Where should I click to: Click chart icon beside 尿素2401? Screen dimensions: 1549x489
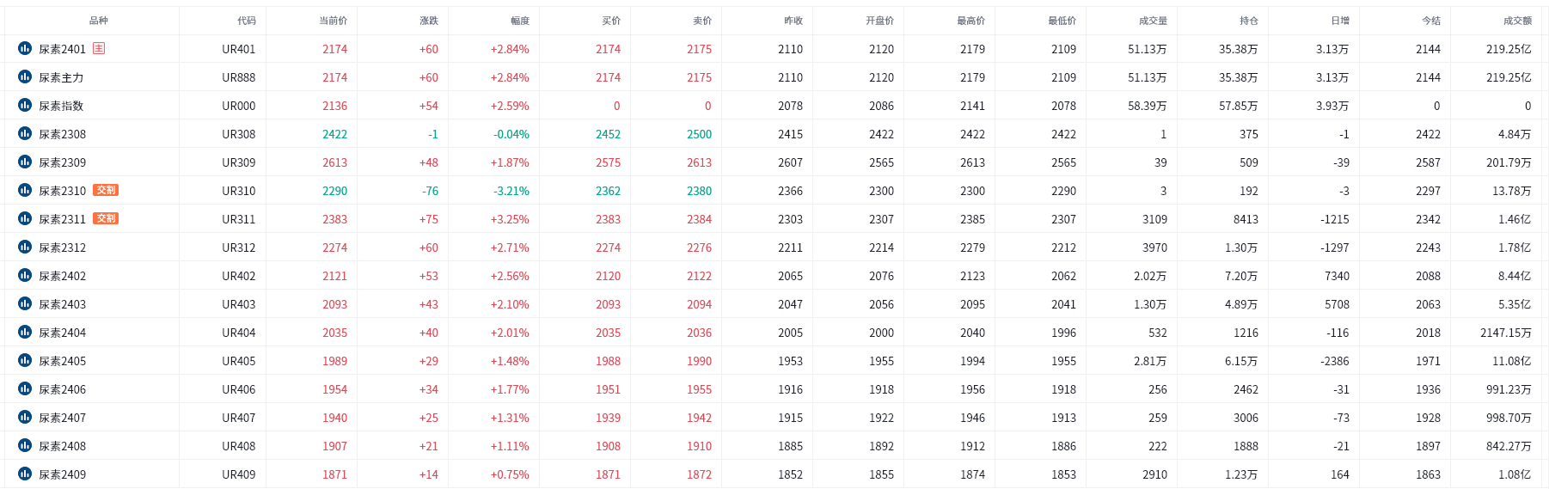[x=25, y=48]
